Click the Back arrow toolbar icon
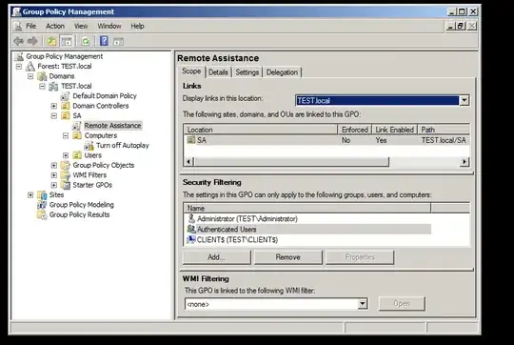The image size is (514, 345). point(18,41)
